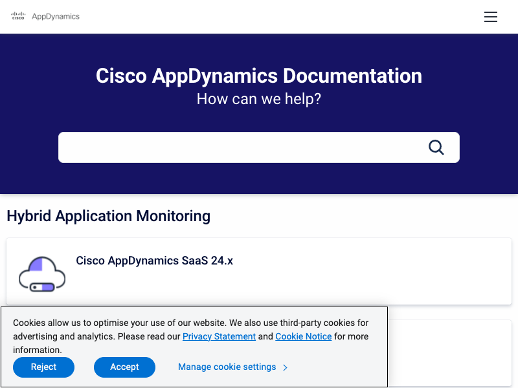Focus the documentation search field
The image size is (518, 388).
(258, 147)
